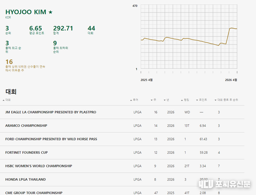The image size is (256, 195).
Task: Open JM Eagle LA Championship row
Action: (51, 112)
